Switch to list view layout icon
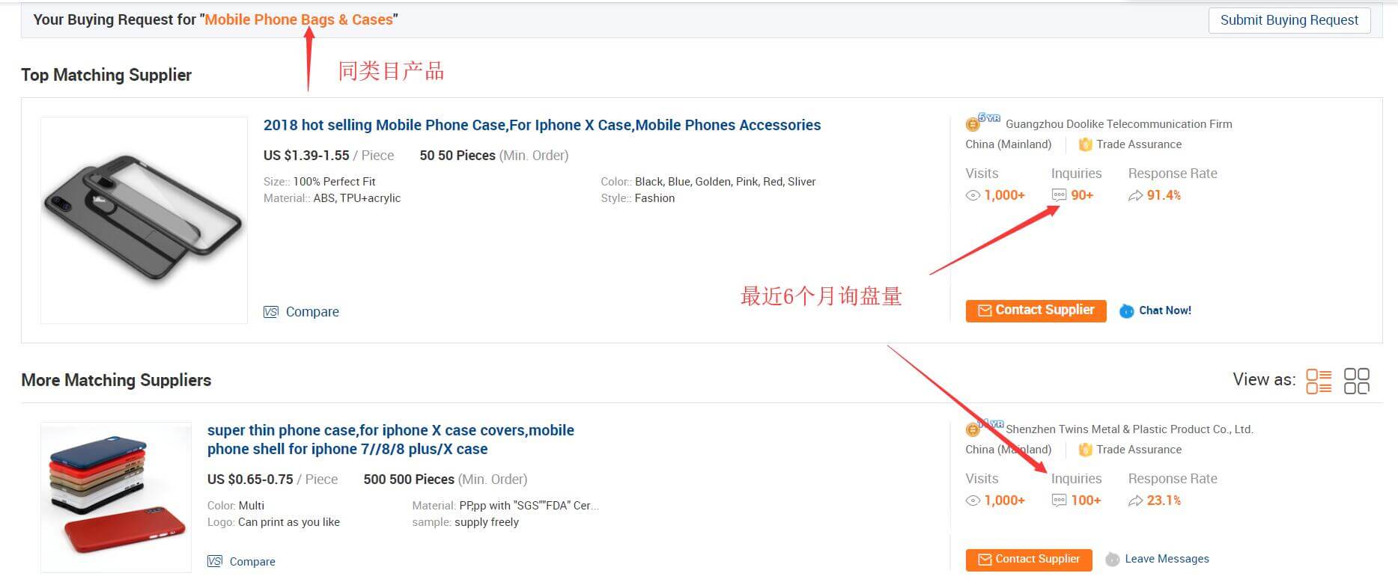 coord(1318,380)
